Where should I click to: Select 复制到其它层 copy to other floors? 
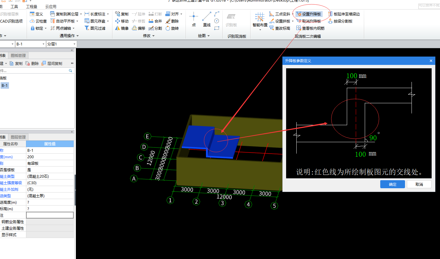click(64, 14)
